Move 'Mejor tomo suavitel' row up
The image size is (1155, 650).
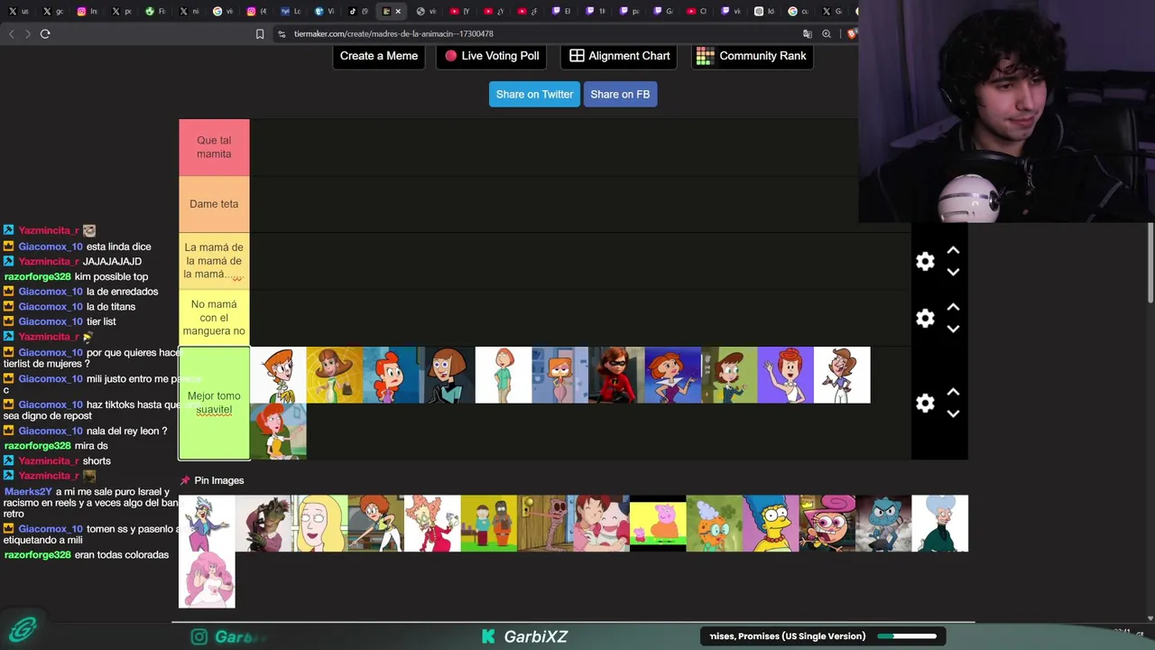[953, 392]
